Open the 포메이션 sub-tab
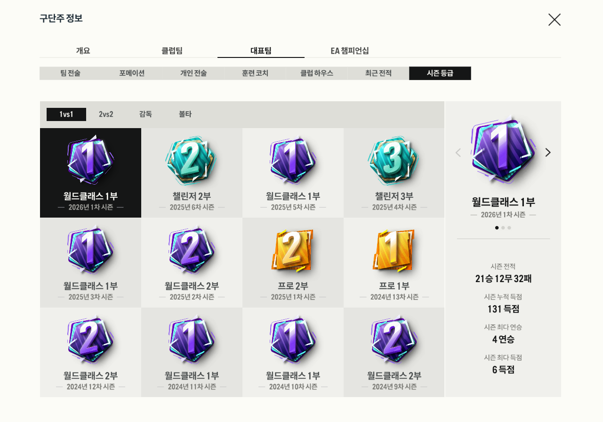Viewport: 603px width, 422px height. tap(132, 73)
